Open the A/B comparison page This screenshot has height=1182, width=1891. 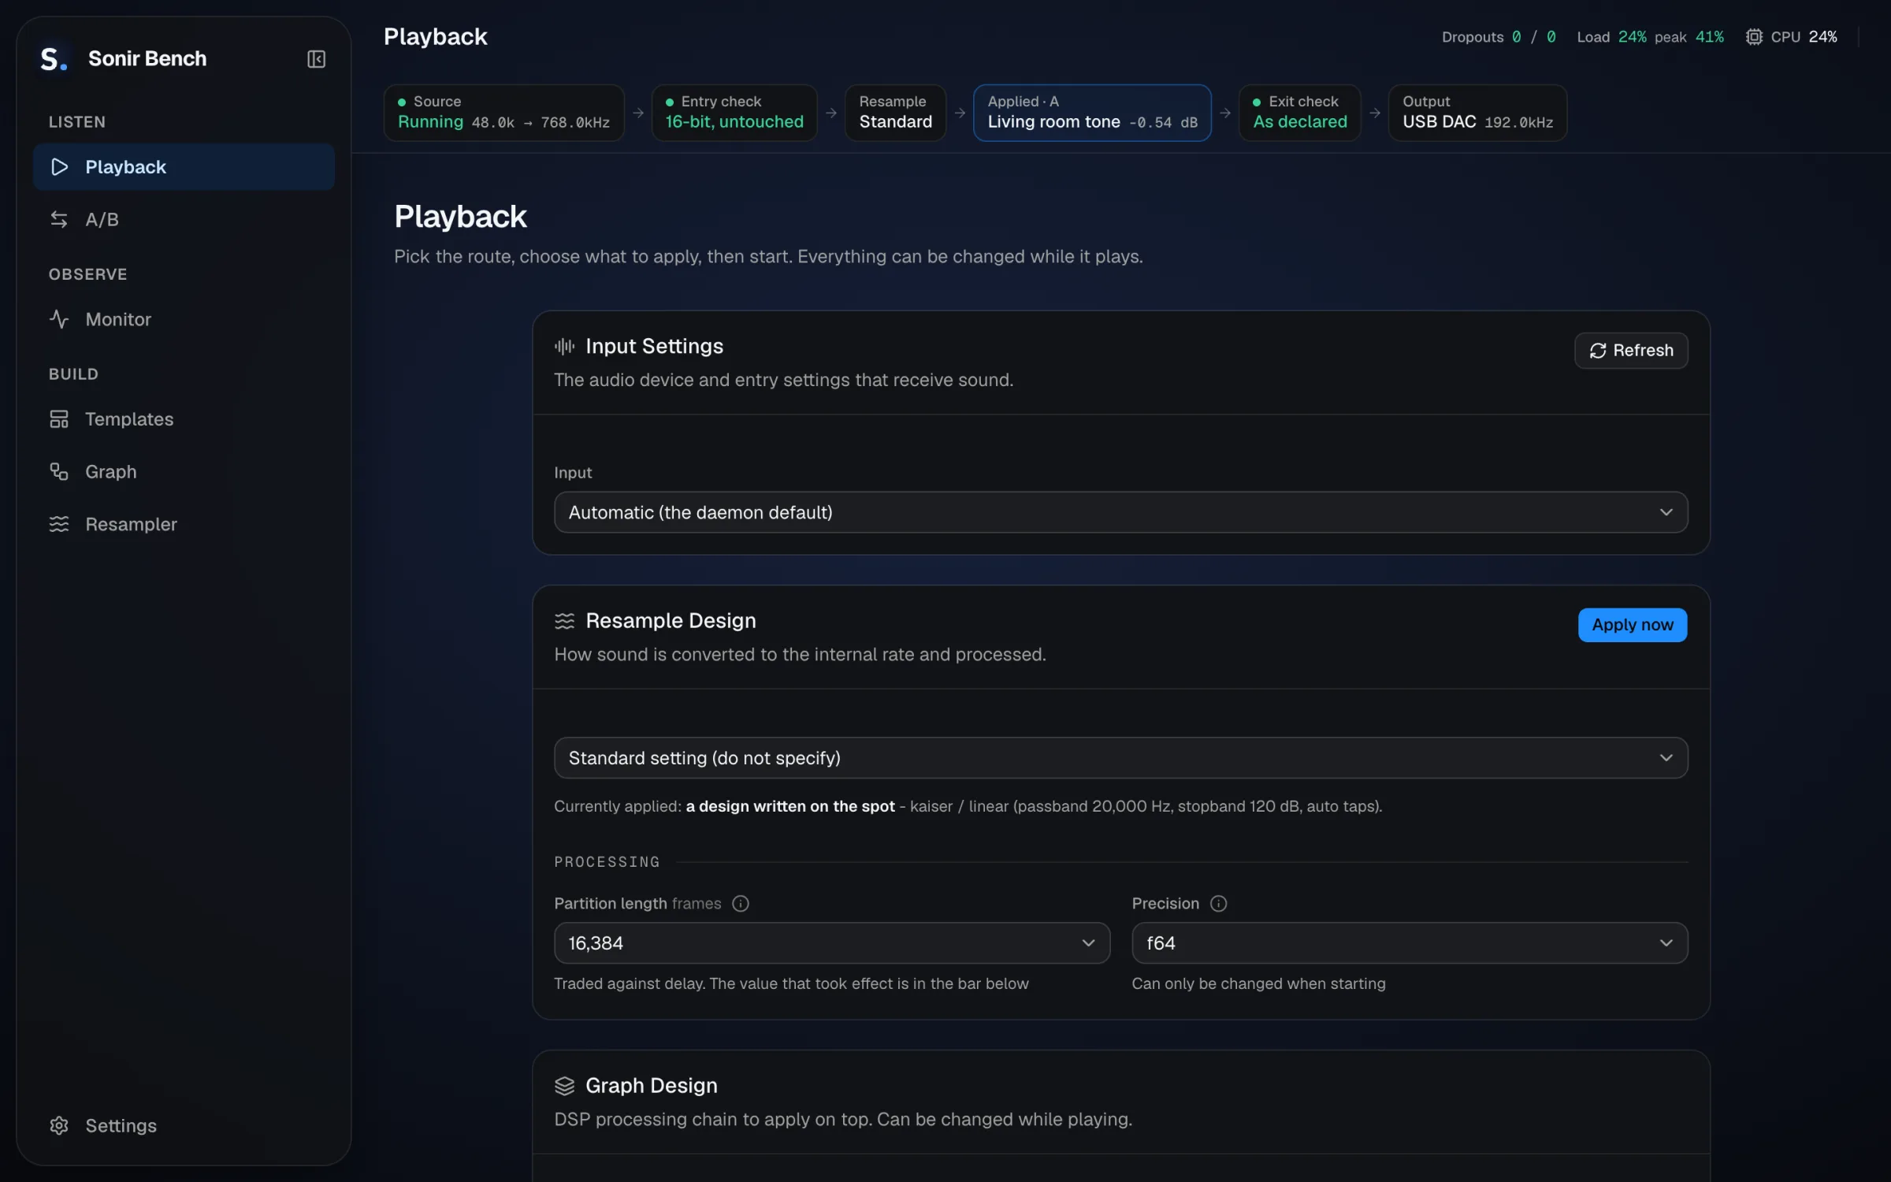pyautogui.click(x=184, y=219)
